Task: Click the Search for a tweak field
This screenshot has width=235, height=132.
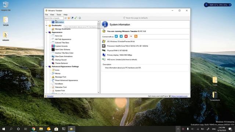Action: (x=54, y=18)
